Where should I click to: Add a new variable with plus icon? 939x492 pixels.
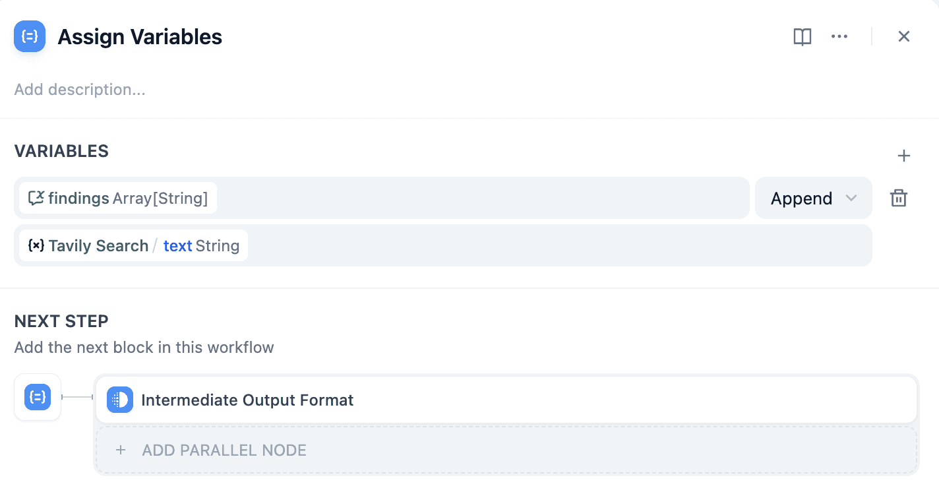point(904,156)
